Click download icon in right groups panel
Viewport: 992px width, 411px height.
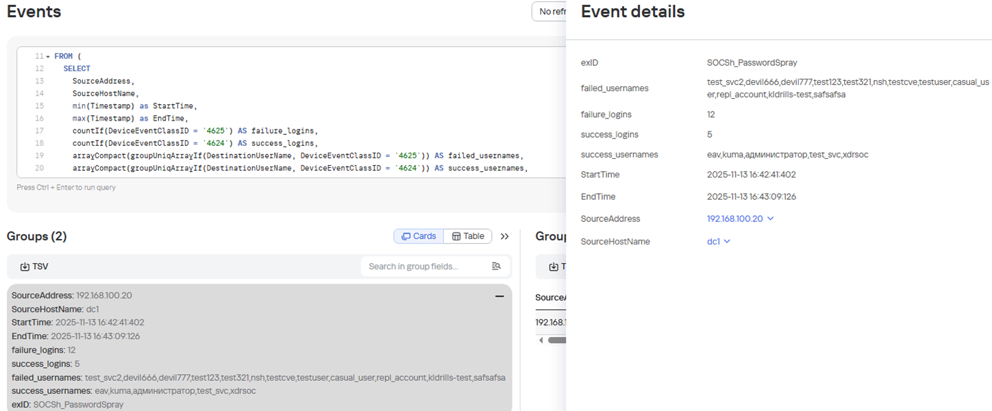pos(555,266)
